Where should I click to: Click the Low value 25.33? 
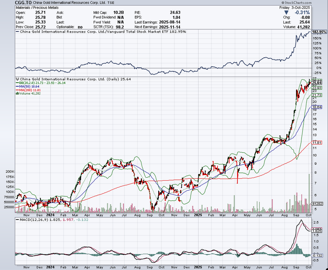40,22
